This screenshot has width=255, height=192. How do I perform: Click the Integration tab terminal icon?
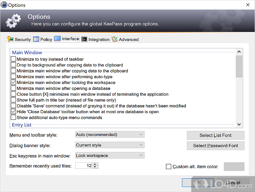(84, 39)
